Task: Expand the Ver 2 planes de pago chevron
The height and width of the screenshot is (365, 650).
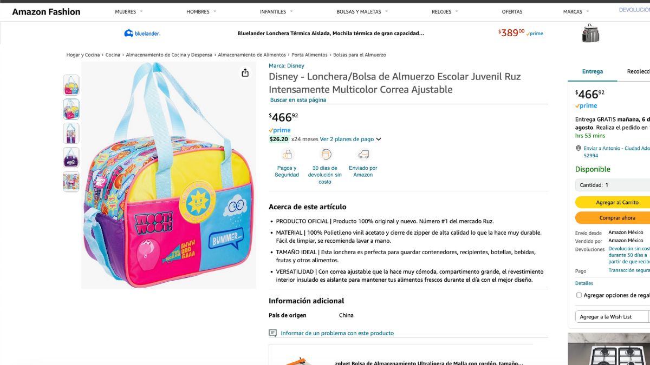Action: click(x=379, y=140)
